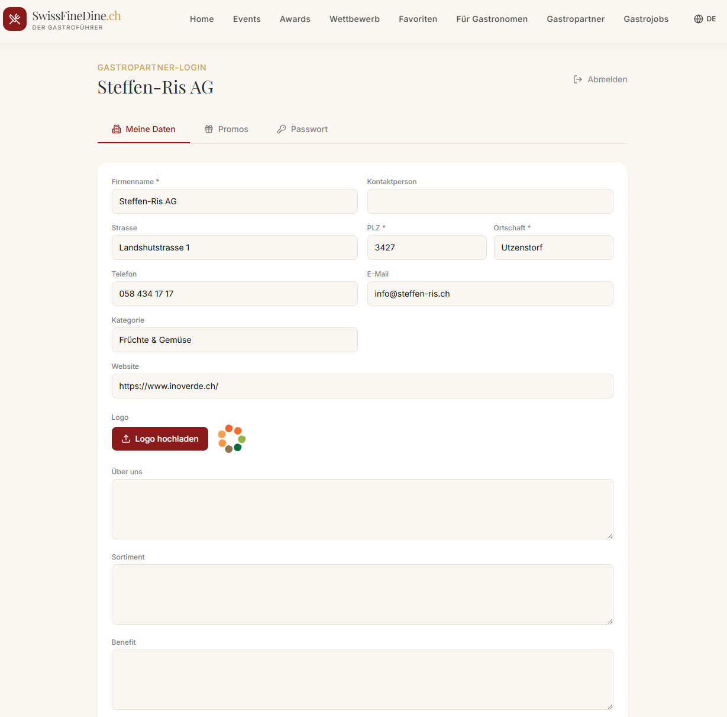Focus the Sortiment text area
The width and height of the screenshot is (727, 717).
[x=363, y=594]
